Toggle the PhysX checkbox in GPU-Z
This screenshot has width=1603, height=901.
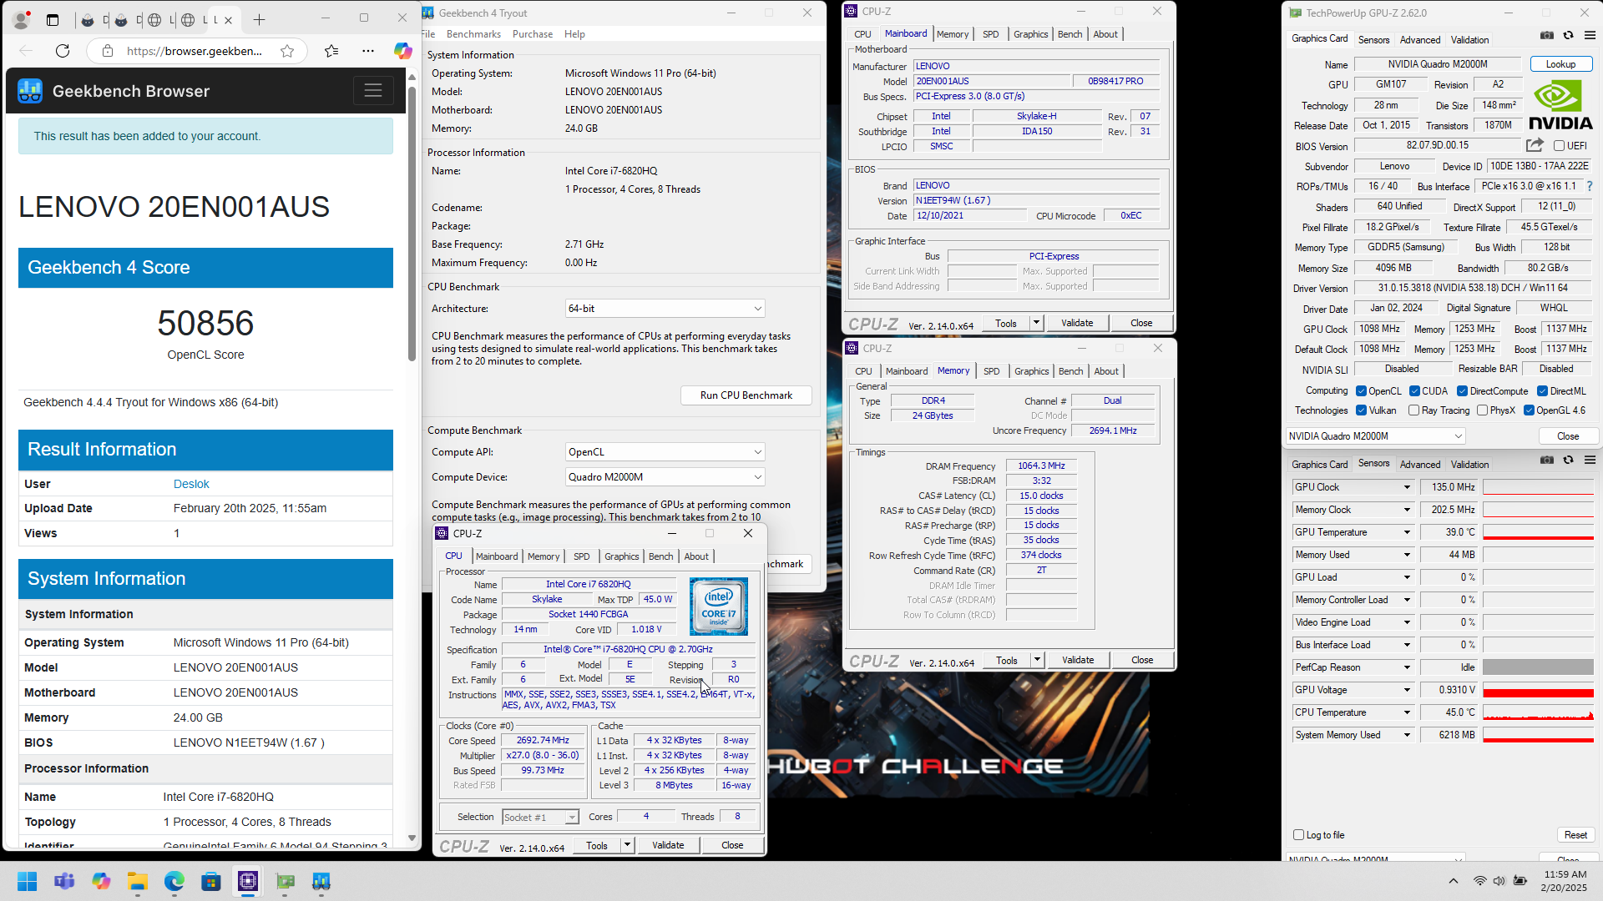pos(1482,410)
